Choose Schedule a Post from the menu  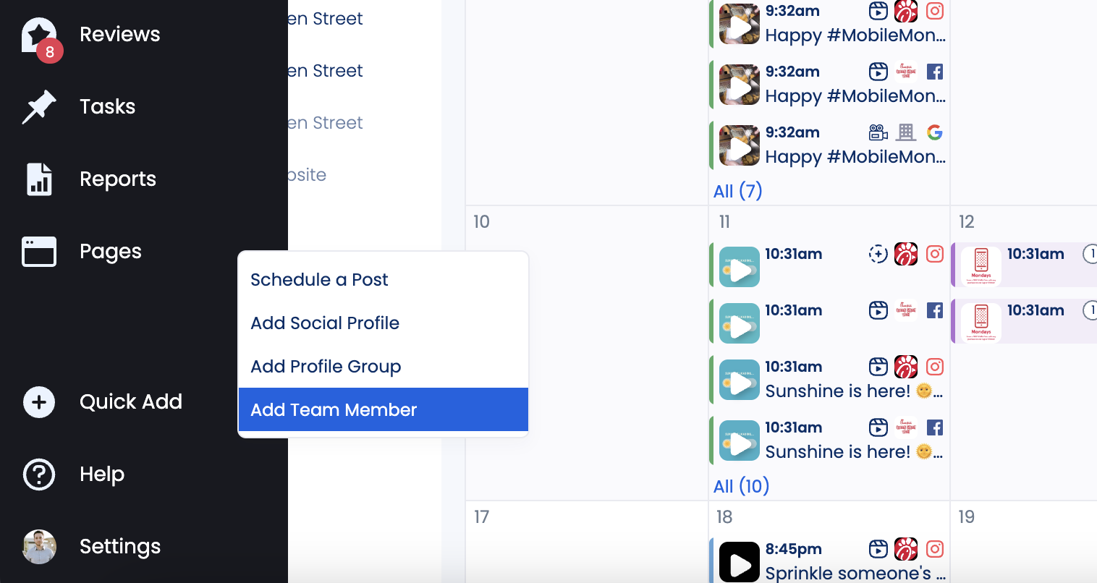[x=318, y=279]
